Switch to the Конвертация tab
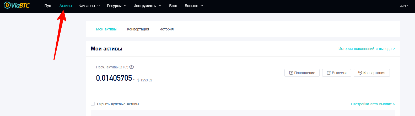 pos(138,29)
